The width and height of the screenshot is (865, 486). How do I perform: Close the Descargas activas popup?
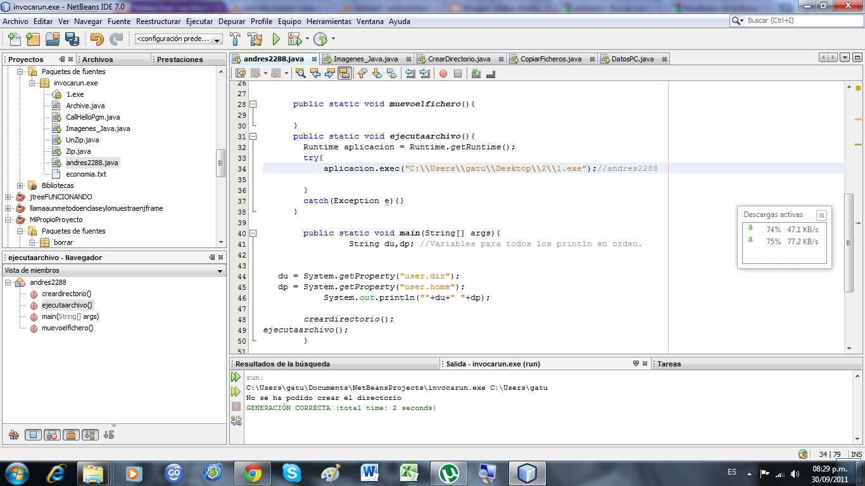821,215
